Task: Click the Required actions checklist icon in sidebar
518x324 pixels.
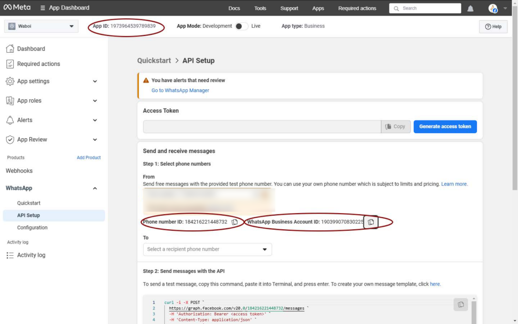Action: tap(10, 64)
